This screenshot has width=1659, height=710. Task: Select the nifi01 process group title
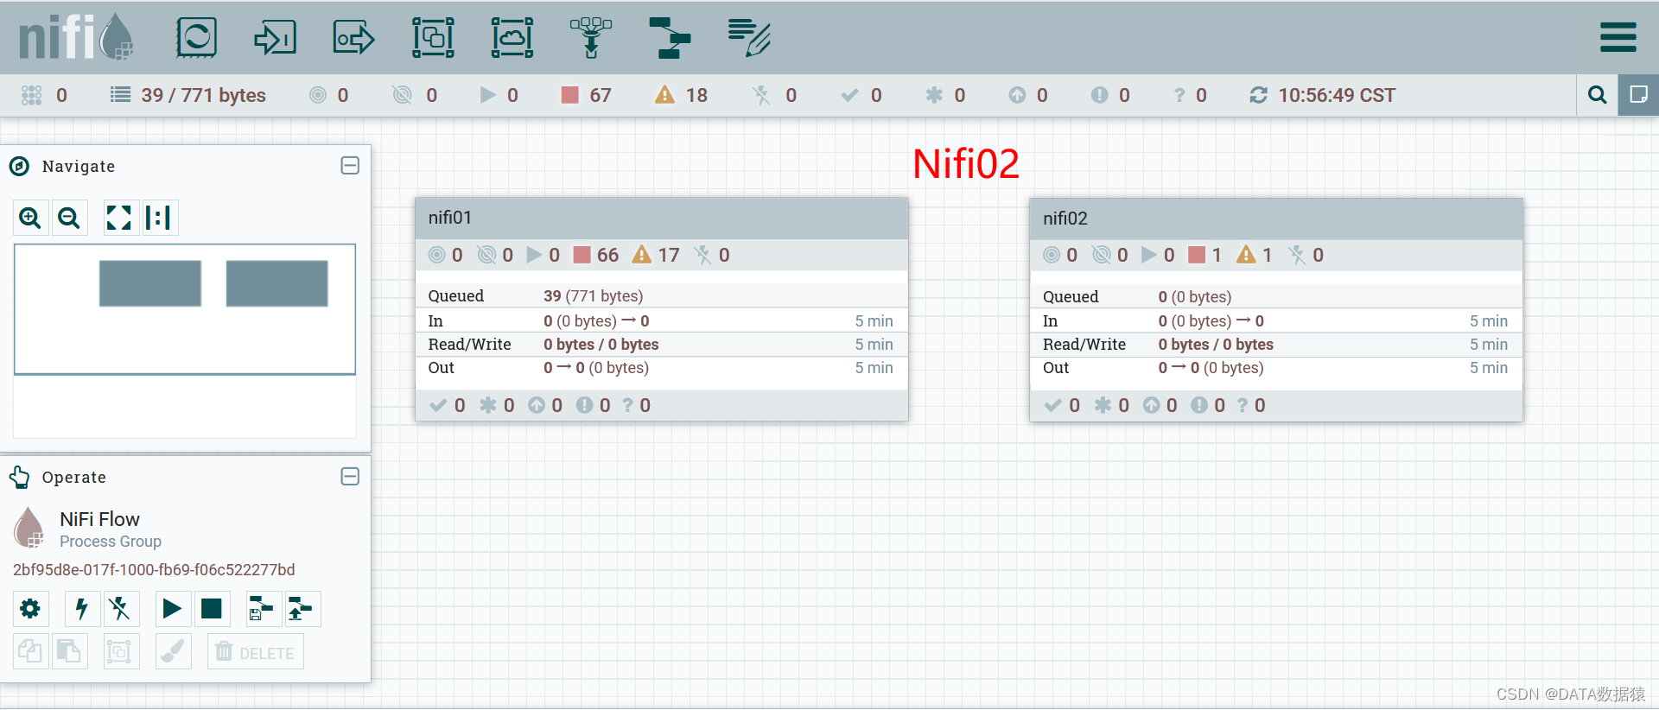click(x=450, y=218)
